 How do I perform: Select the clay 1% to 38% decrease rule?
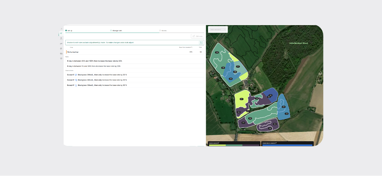[135, 66]
